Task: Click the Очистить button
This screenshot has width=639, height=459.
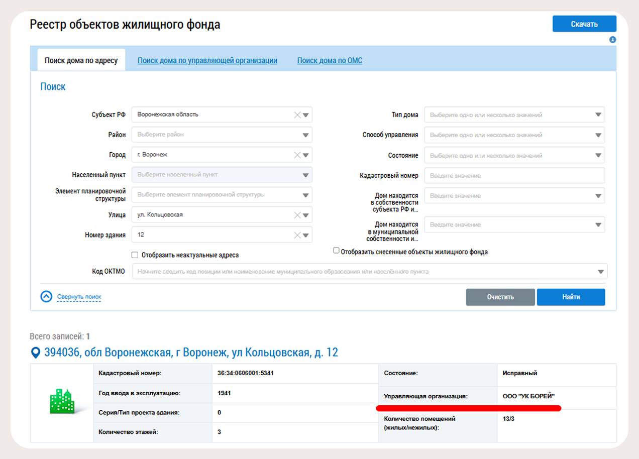Action: click(500, 297)
